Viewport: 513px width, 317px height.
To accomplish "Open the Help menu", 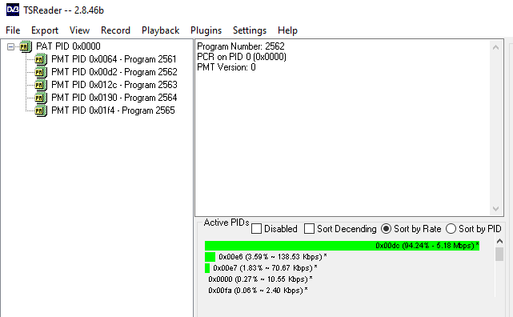I will click(x=287, y=30).
